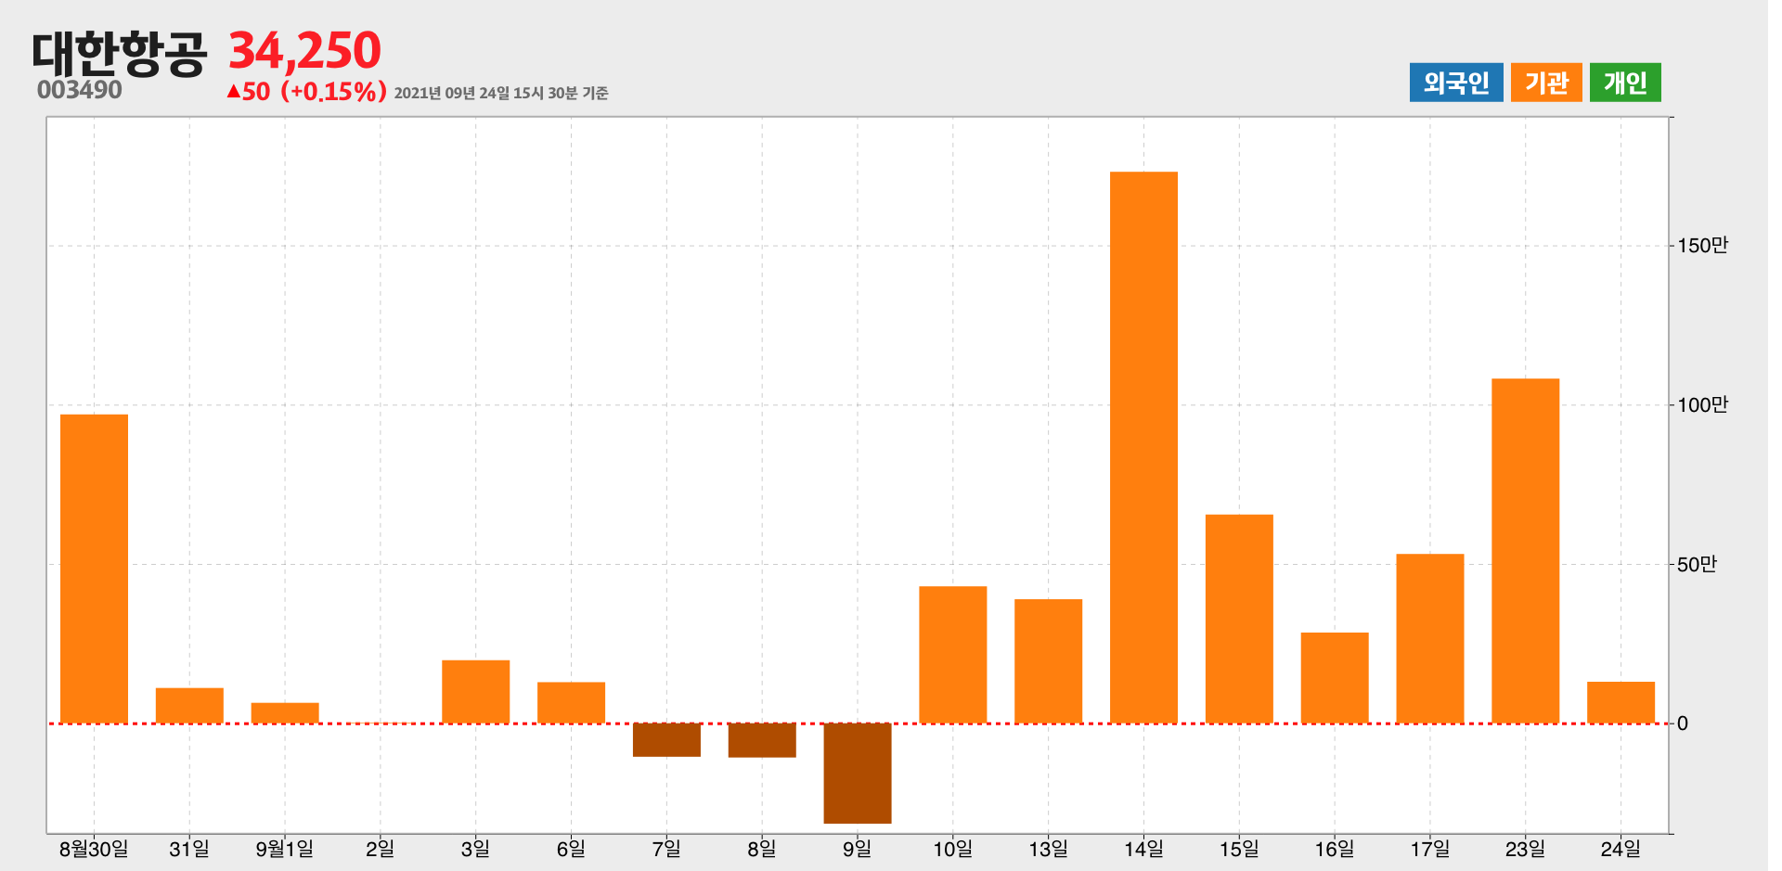This screenshot has height=871, width=1782.
Task: Click the orange bar for 8월30일
Action: tap(94, 569)
